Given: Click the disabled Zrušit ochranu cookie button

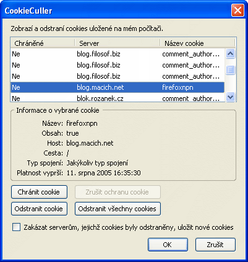Looking at the screenshot, I should [x=118, y=192].
